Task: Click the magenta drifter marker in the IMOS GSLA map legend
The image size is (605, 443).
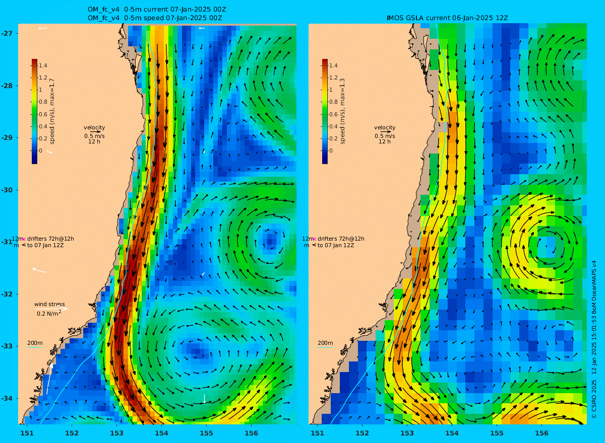Action: click(x=314, y=239)
